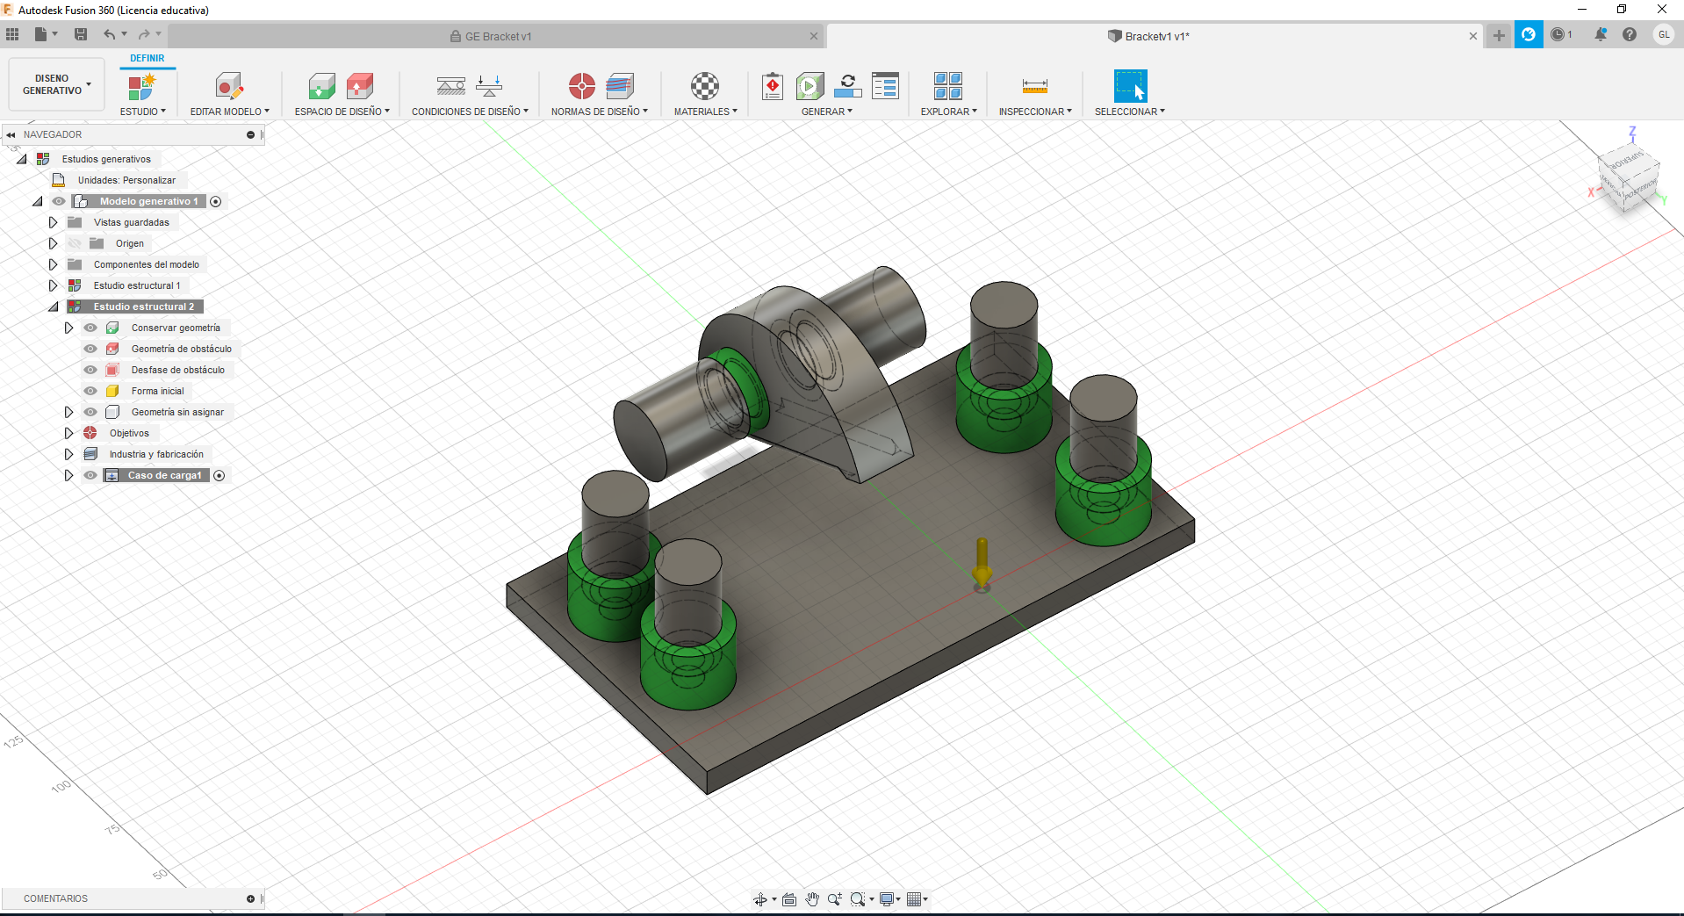The image size is (1684, 916).
Task: Open GL user account menu
Action: point(1664,34)
